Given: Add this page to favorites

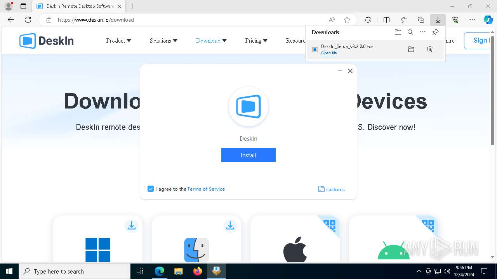Looking at the screenshot, I should coord(347,20).
